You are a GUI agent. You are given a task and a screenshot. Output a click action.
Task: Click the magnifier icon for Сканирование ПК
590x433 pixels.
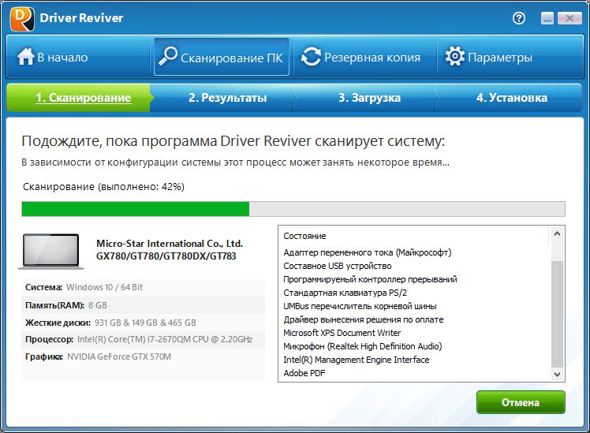[167, 56]
